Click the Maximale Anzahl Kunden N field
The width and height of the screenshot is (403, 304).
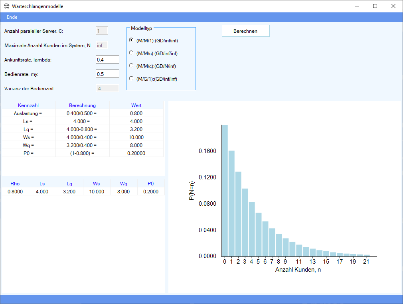click(x=102, y=45)
